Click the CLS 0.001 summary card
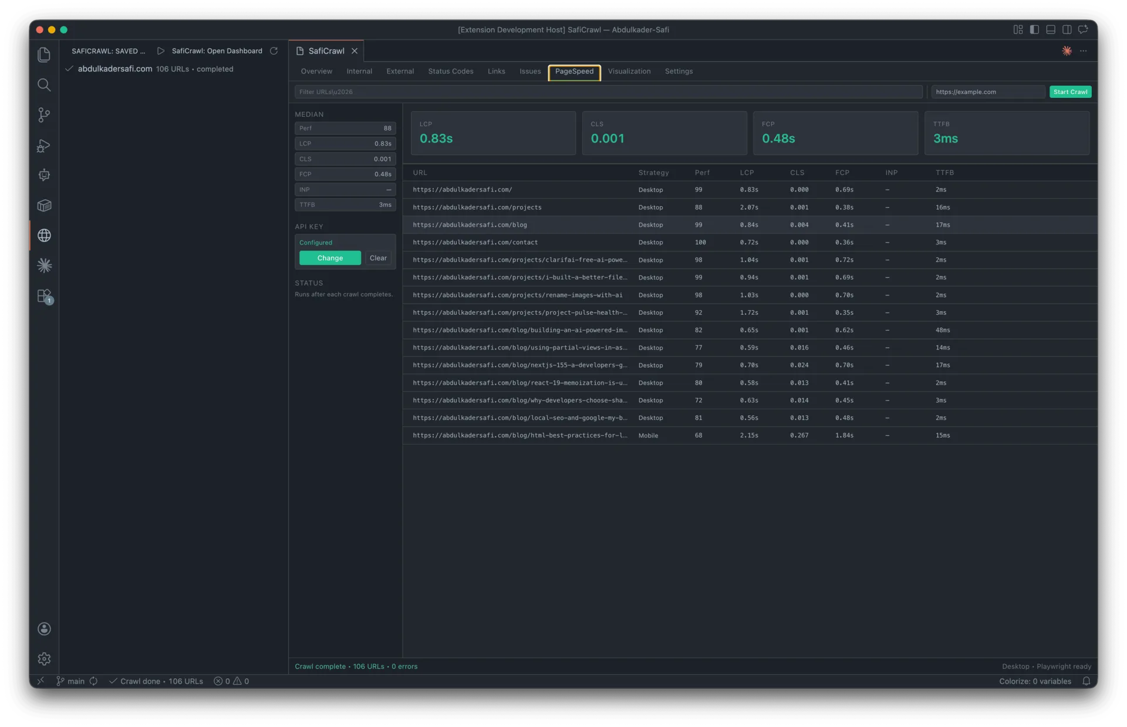1127x727 pixels. 664,133
